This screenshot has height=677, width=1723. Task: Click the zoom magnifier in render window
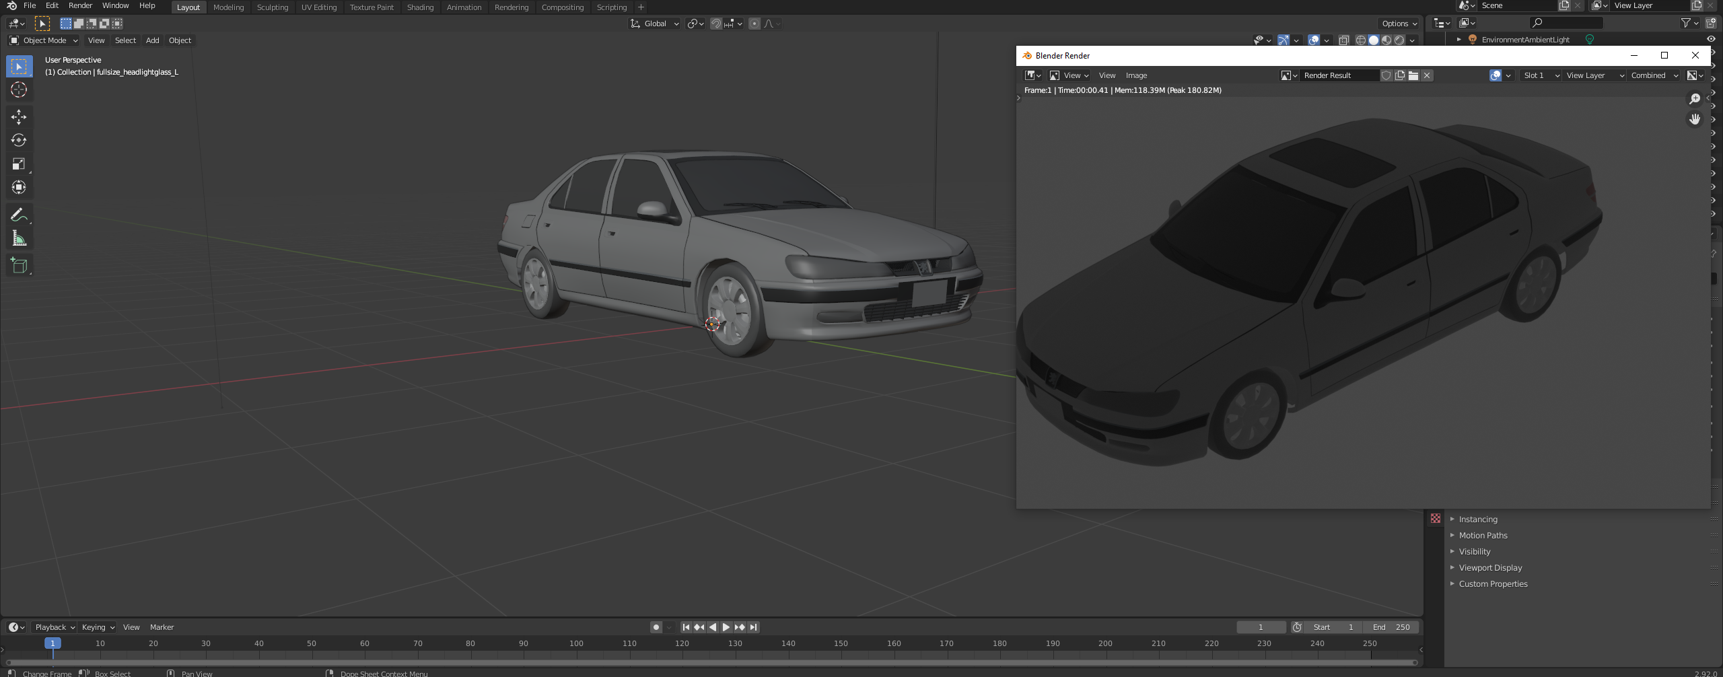pyautogui.click(x=1695, y=99)
